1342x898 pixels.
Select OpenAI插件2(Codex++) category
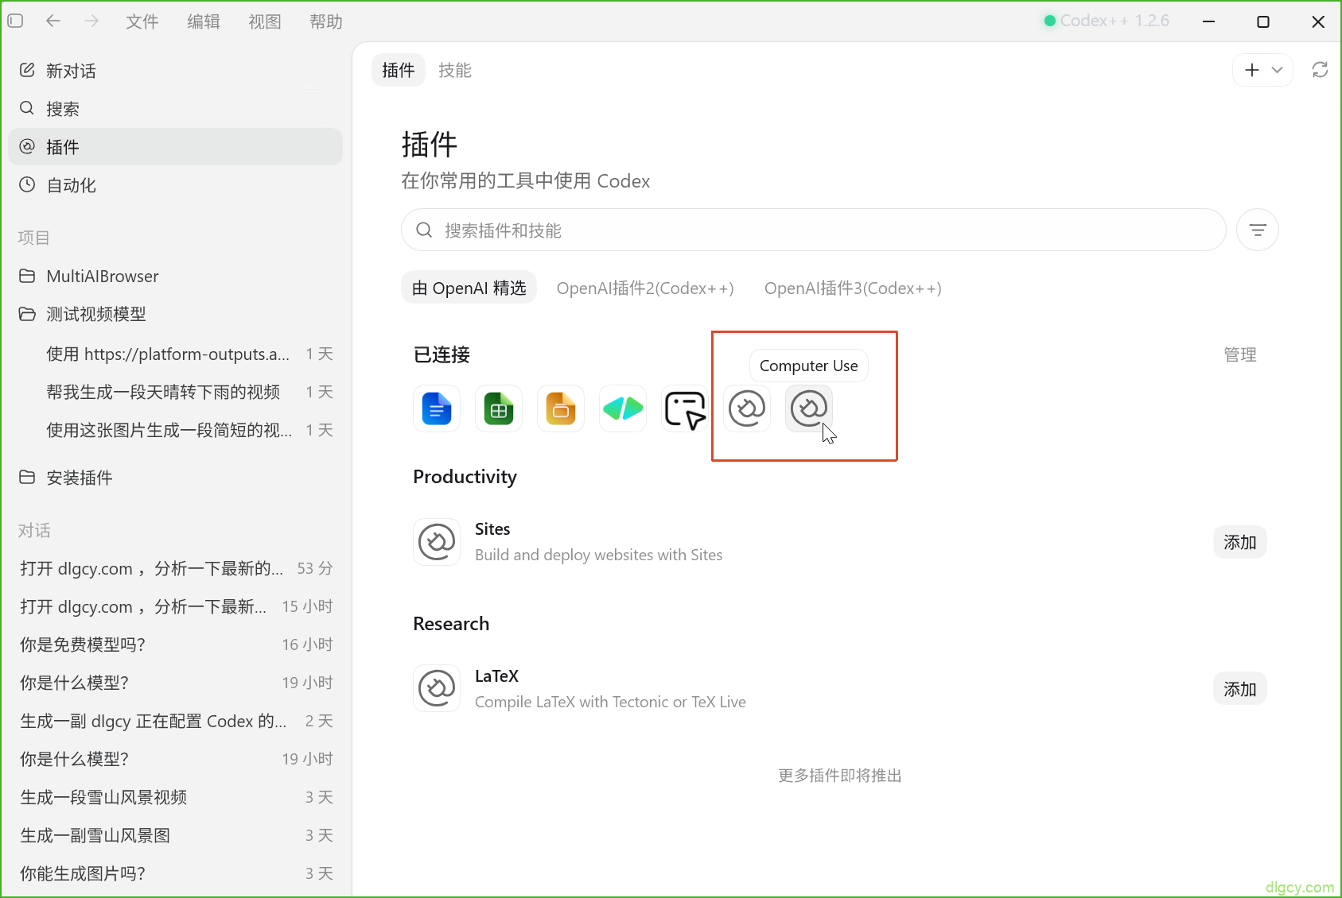pyautogui.click(x=645, y=288)
